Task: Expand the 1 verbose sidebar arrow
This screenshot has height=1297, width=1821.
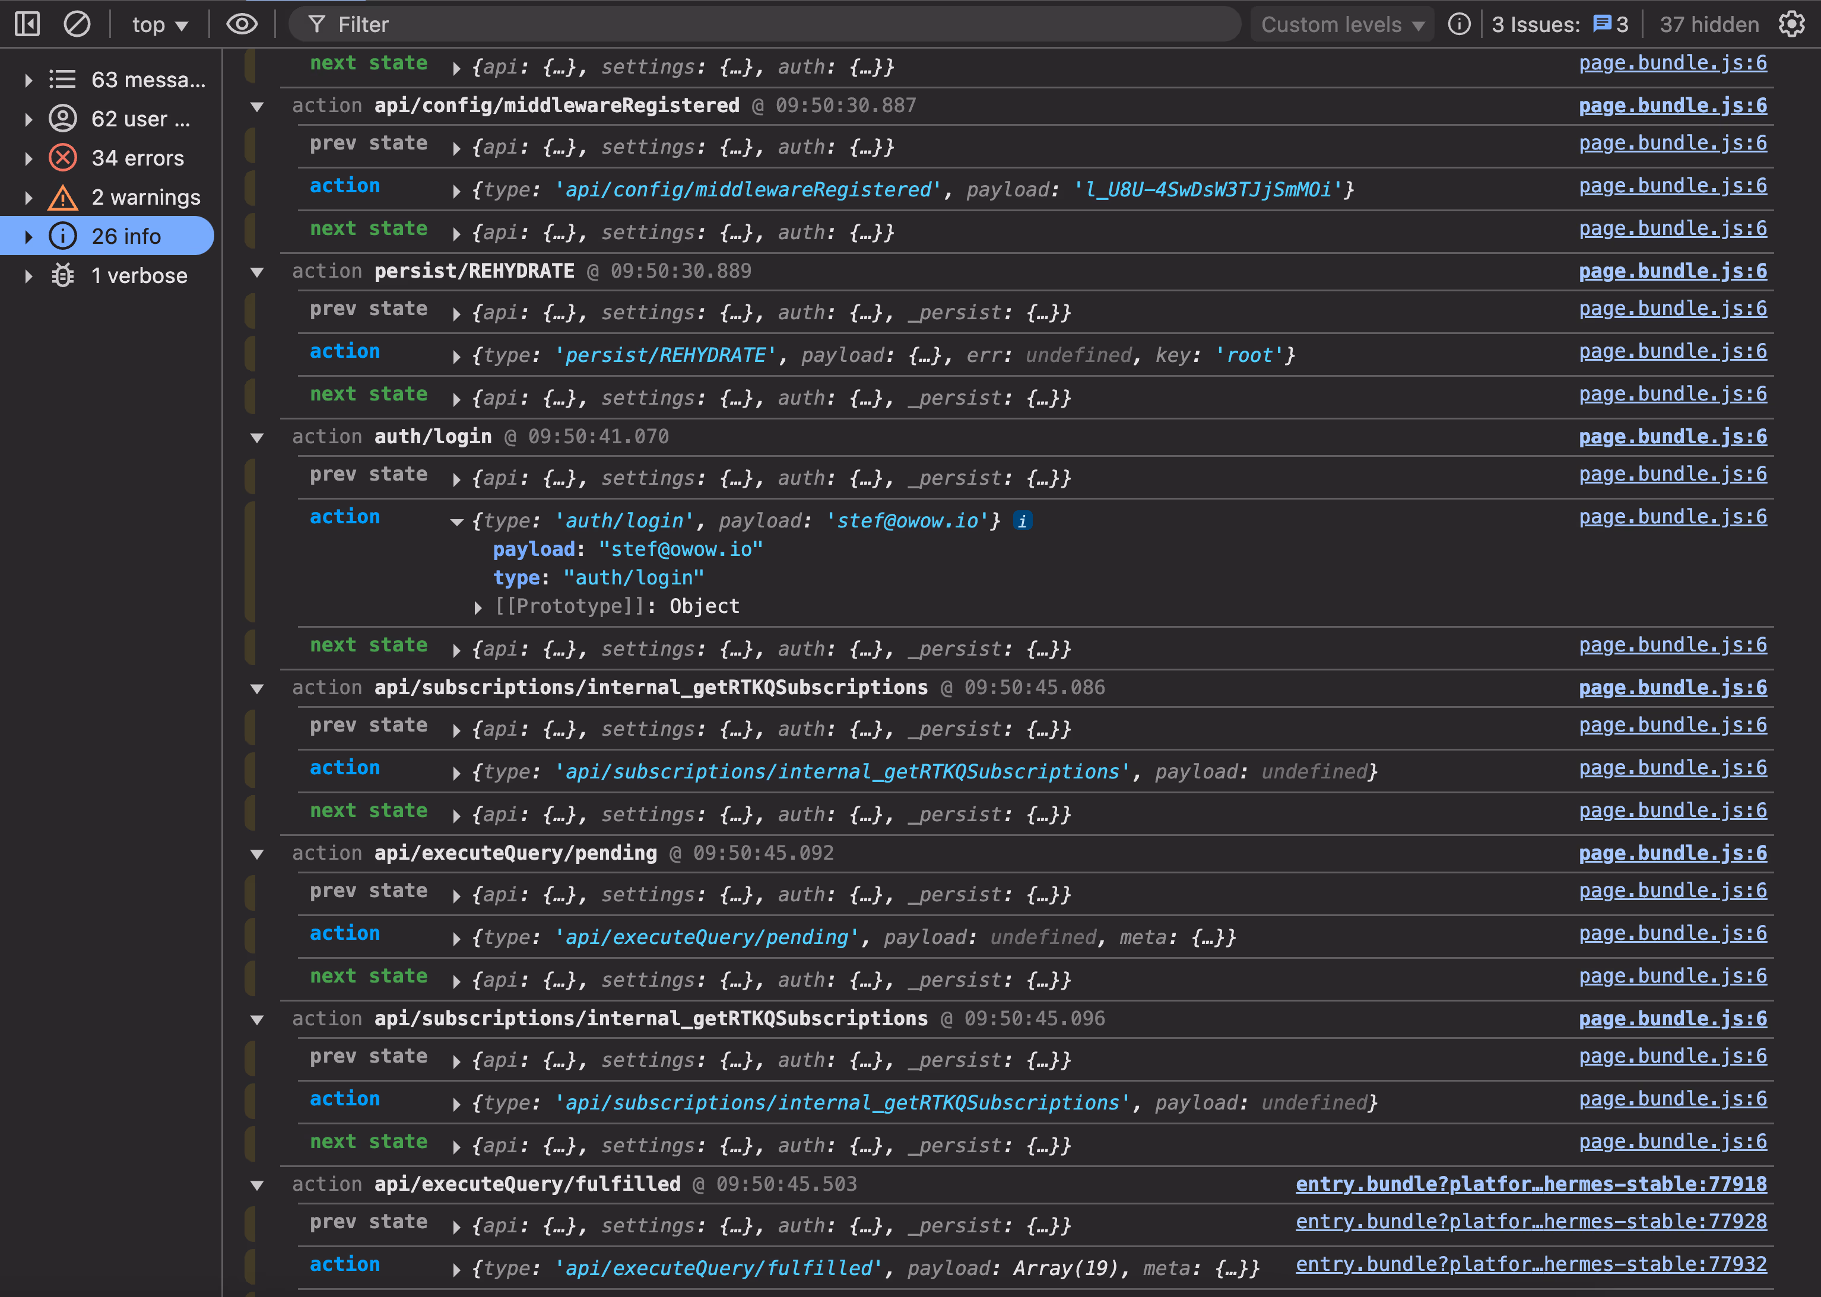Action: click(x=28, y=275)
